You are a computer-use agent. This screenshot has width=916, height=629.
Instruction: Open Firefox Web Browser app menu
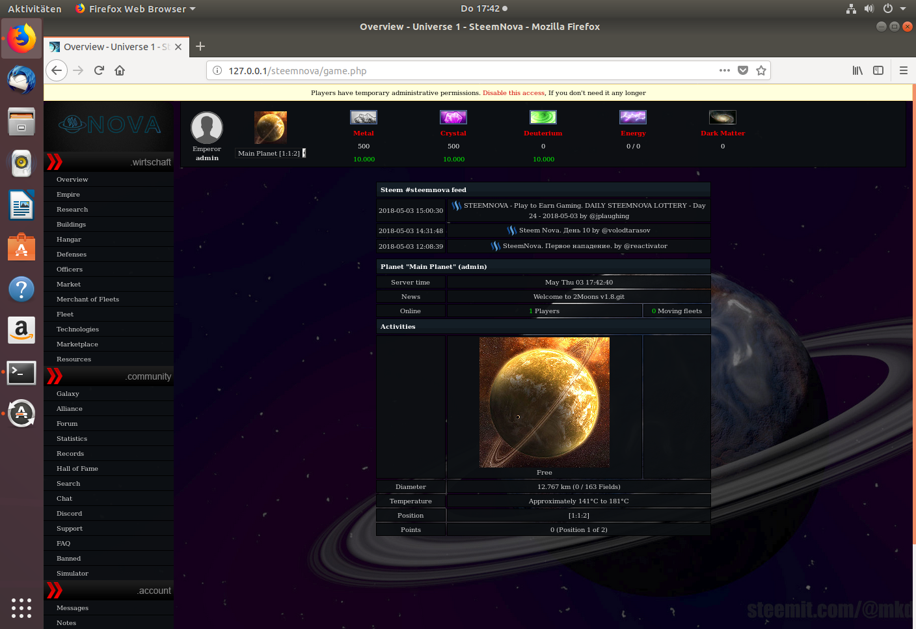(135, 8)
